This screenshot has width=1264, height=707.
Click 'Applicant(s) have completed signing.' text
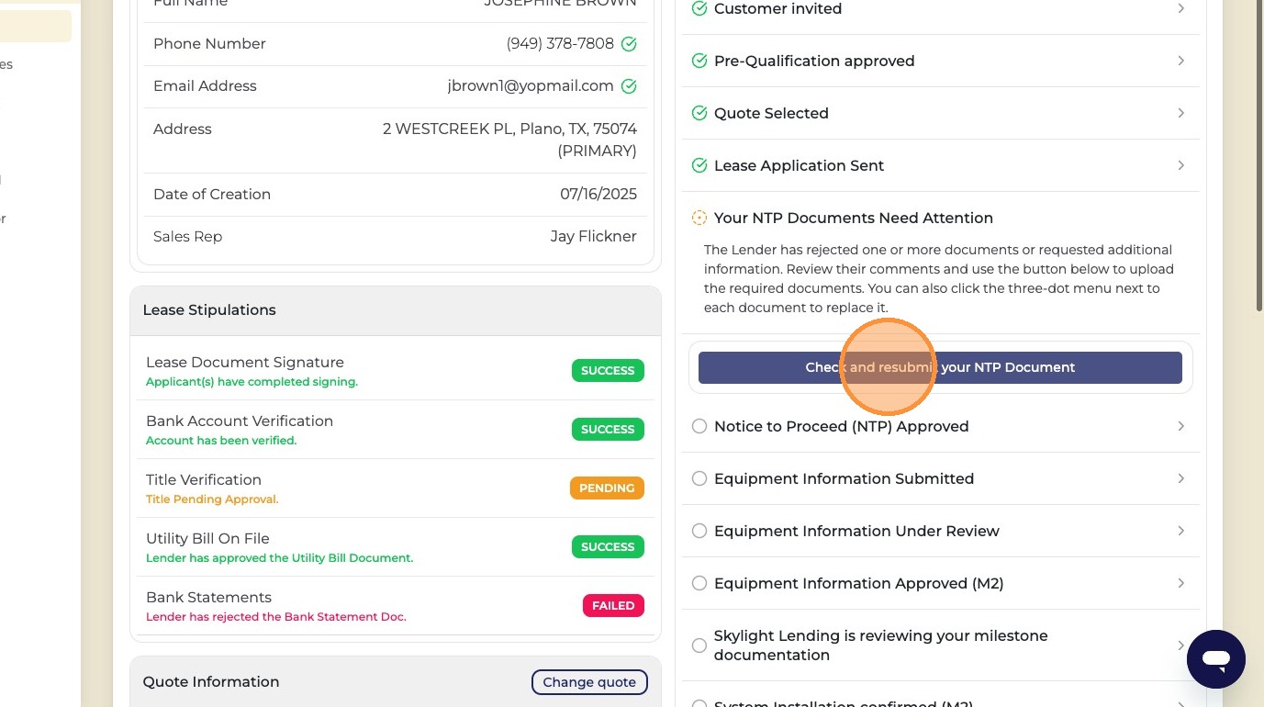pyautogui.click(x=252, y=382)
